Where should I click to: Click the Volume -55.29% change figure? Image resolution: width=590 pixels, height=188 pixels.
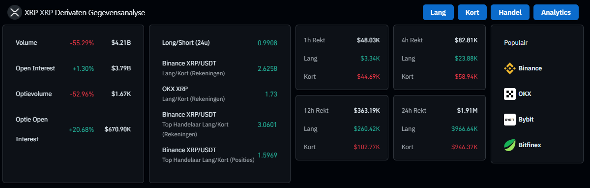click(82, 43)
